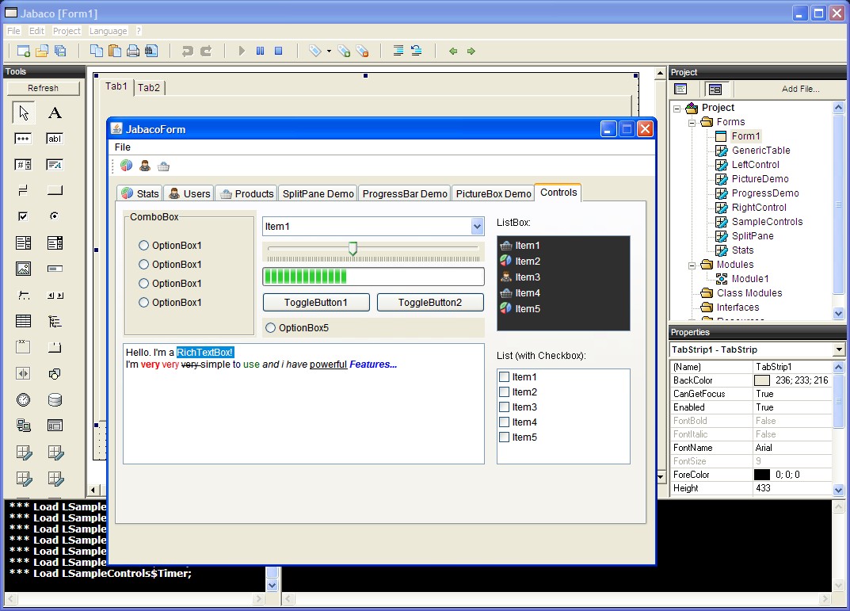Pause execution with the Pause icon
Viewport: 850px width, 611px height.
(x=260, y=51)
